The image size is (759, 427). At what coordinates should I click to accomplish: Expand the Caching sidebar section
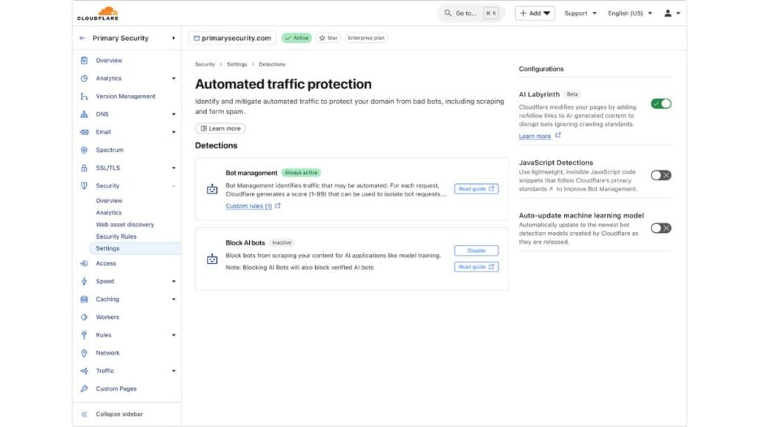click(x=173, y=299)
